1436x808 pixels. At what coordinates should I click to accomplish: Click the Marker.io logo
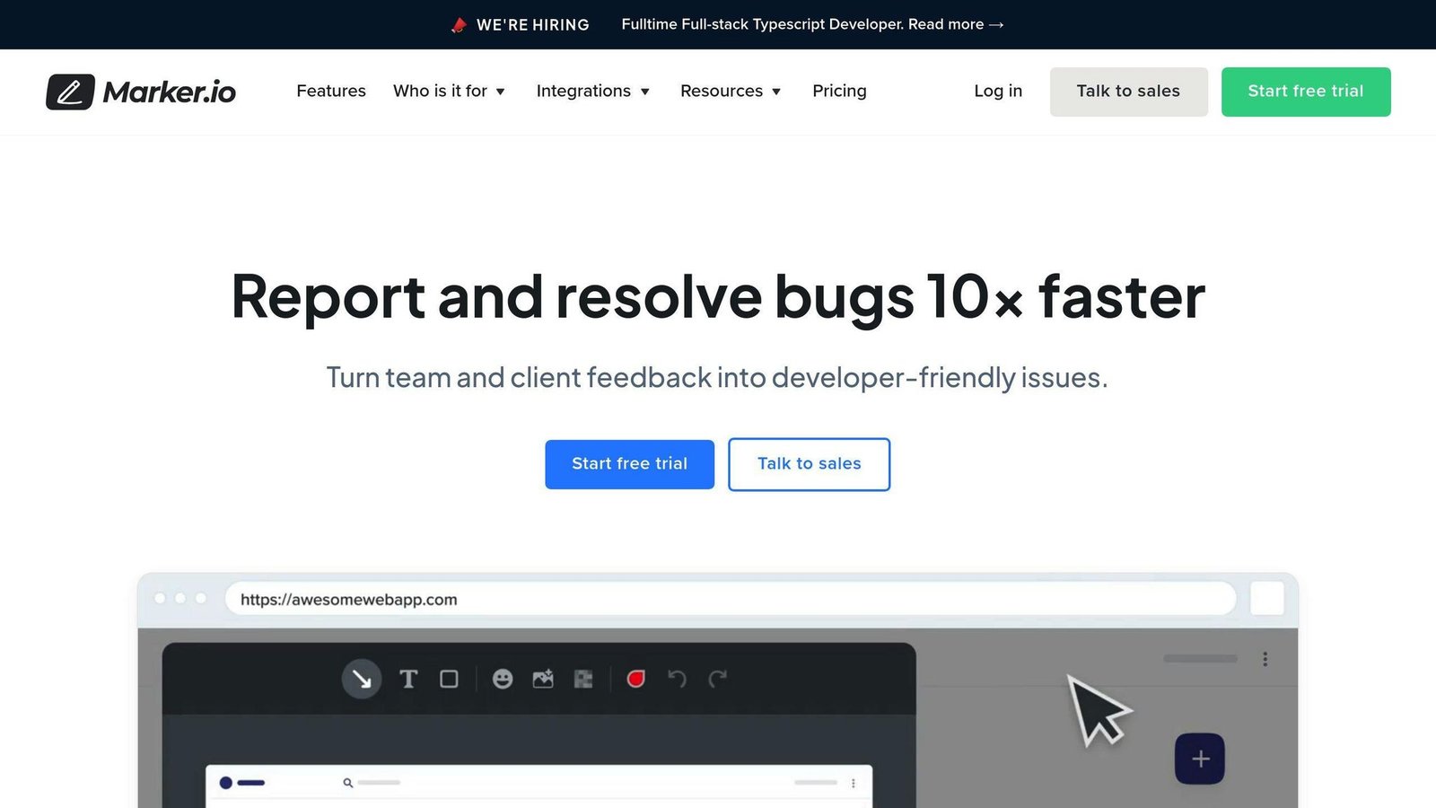coord(141,92)
